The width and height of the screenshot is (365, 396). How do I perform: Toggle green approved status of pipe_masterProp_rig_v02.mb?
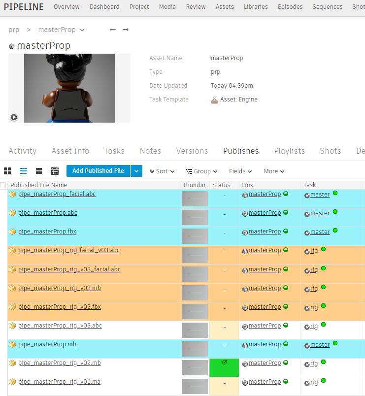point(224,367)
